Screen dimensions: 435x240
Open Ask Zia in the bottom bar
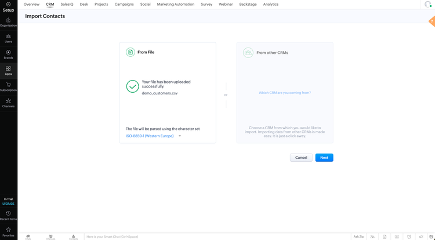coord(358,237)
